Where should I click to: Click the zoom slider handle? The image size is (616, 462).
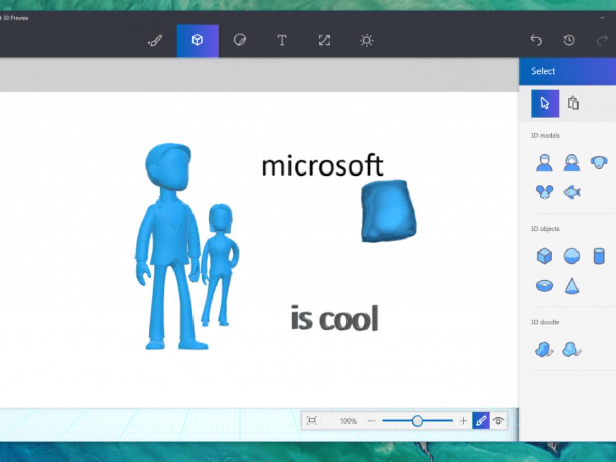418,421
